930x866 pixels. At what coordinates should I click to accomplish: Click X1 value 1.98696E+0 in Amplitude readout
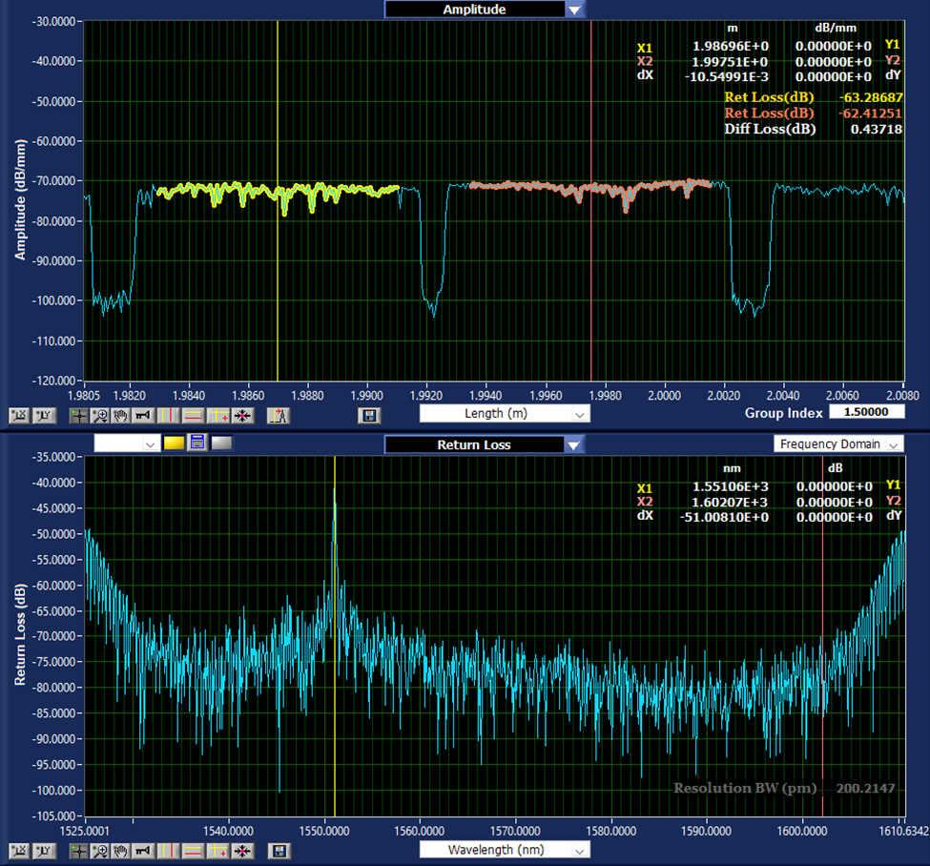click(x=730, y=47)
